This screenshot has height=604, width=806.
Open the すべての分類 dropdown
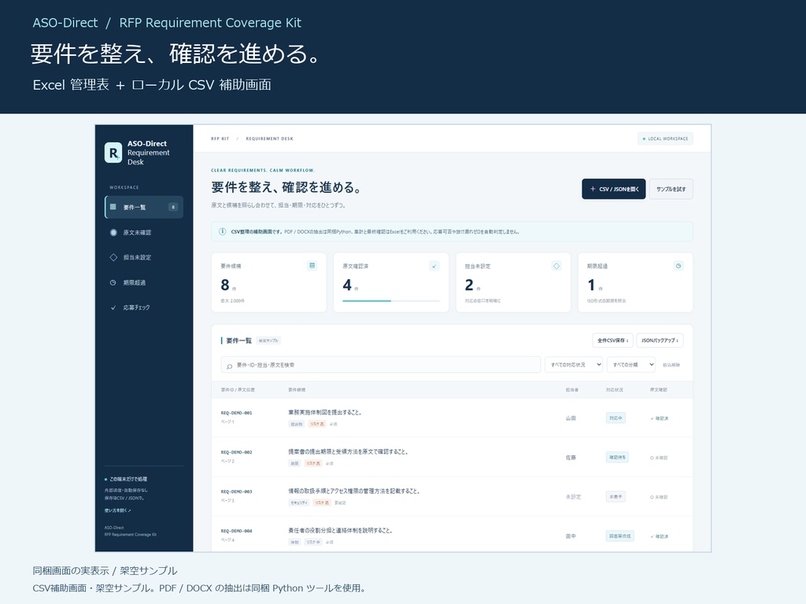pos(631,365)
